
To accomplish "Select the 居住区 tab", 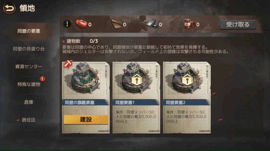I will 29,120.
